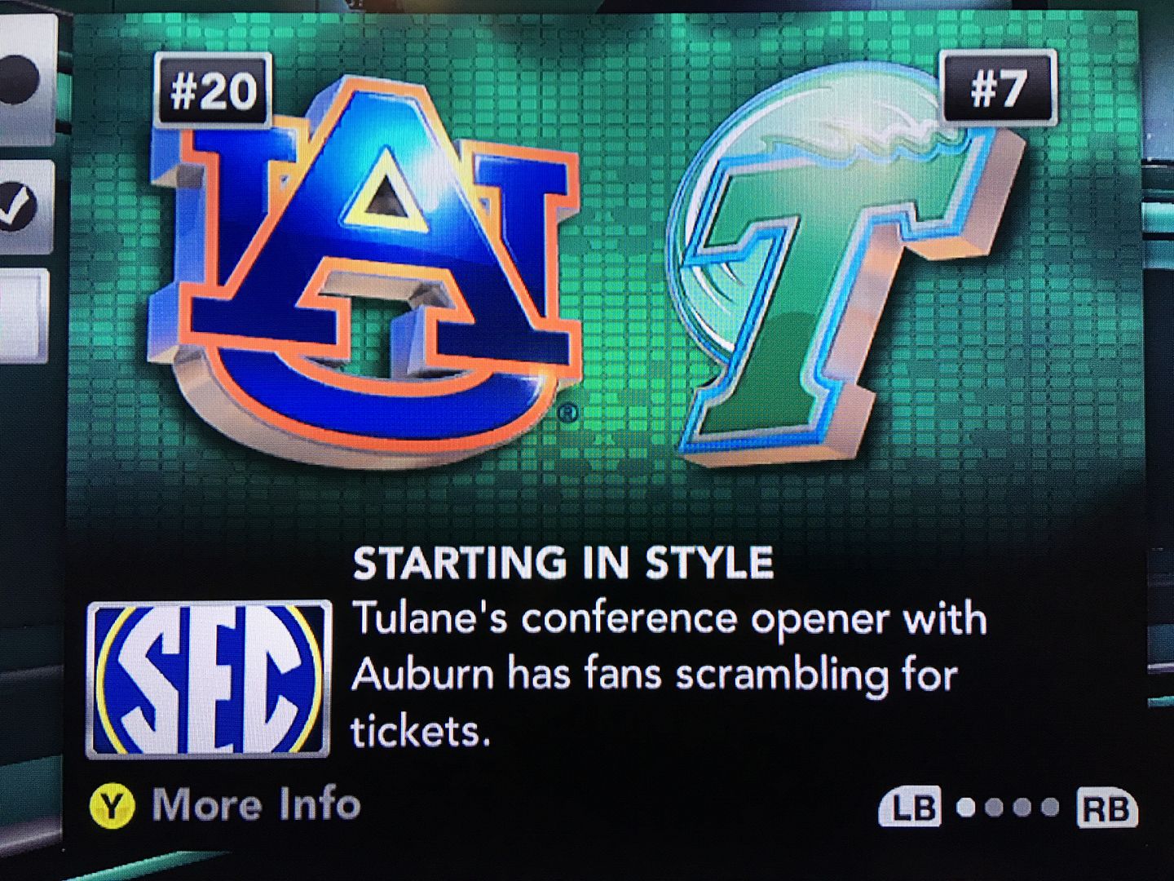Screen dimensions: 1174x881
Task: Select the fourth page indicator dot
Action: [1050, 808]
